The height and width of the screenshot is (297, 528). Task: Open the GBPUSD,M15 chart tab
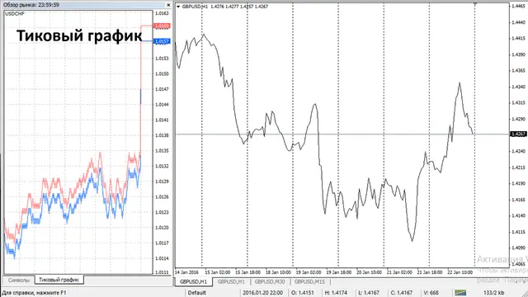[309, 281]
